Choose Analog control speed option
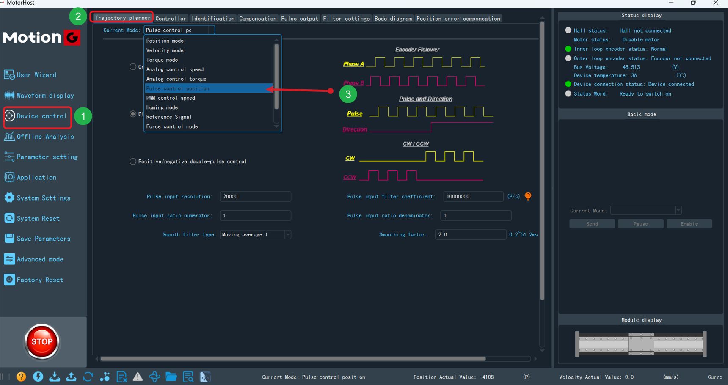This screenshot has height=385, width=728. (209, 69)
